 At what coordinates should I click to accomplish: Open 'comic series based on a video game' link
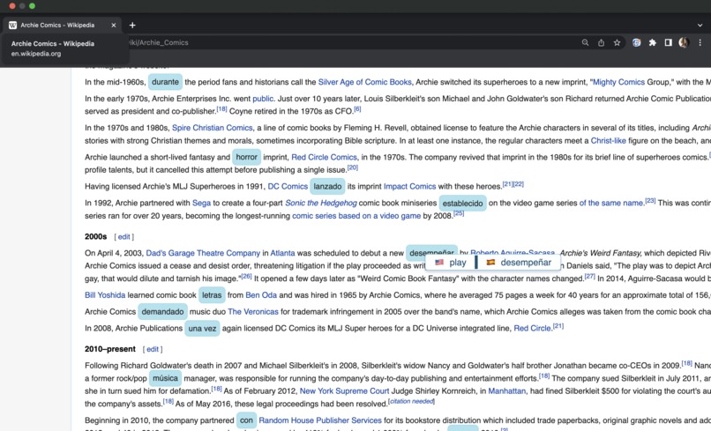pyautogui.click(x=356, y=216)
